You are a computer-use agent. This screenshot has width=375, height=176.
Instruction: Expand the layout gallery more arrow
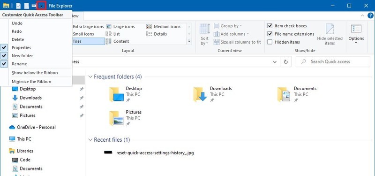[x=189, y=41]
